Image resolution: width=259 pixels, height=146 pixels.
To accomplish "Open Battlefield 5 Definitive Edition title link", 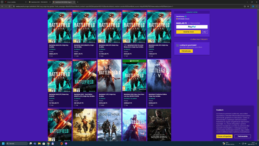I will 158,95.
